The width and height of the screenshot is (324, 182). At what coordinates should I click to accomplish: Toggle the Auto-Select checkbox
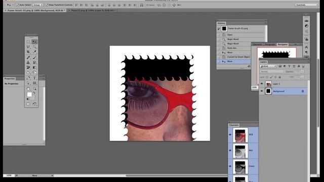pyautogui.click(x=18, y=5)
